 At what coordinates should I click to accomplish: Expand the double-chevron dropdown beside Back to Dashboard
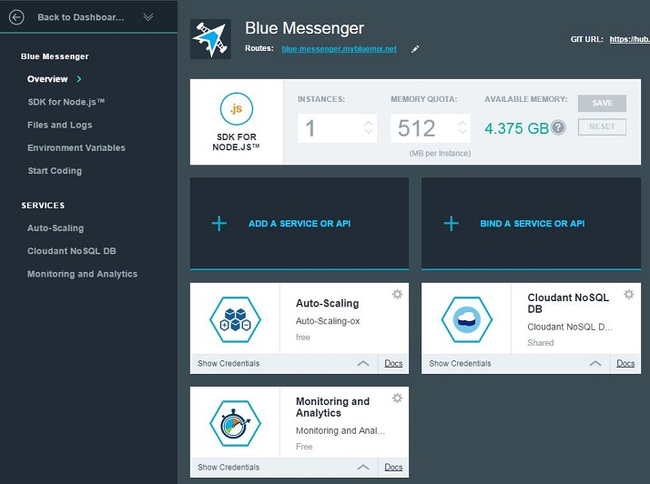[x=148, y=17]
